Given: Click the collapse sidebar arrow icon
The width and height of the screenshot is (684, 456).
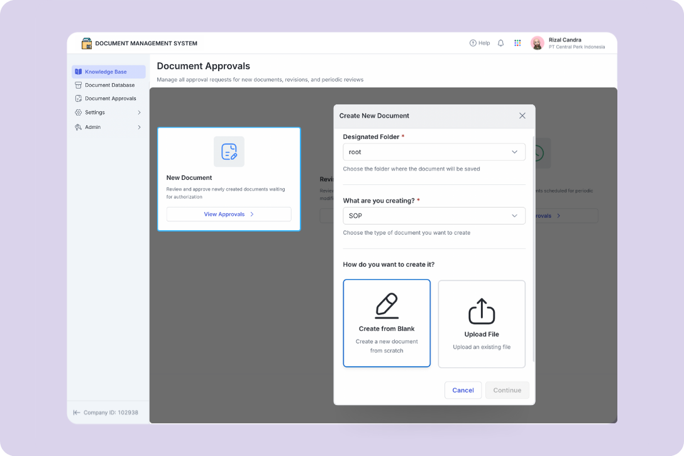Looking at the screenshot, I should click(x=77, y=413).
